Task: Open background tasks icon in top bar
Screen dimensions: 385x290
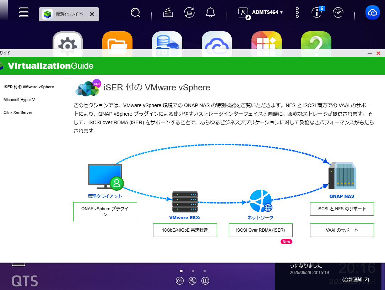Action: [168, 12]
